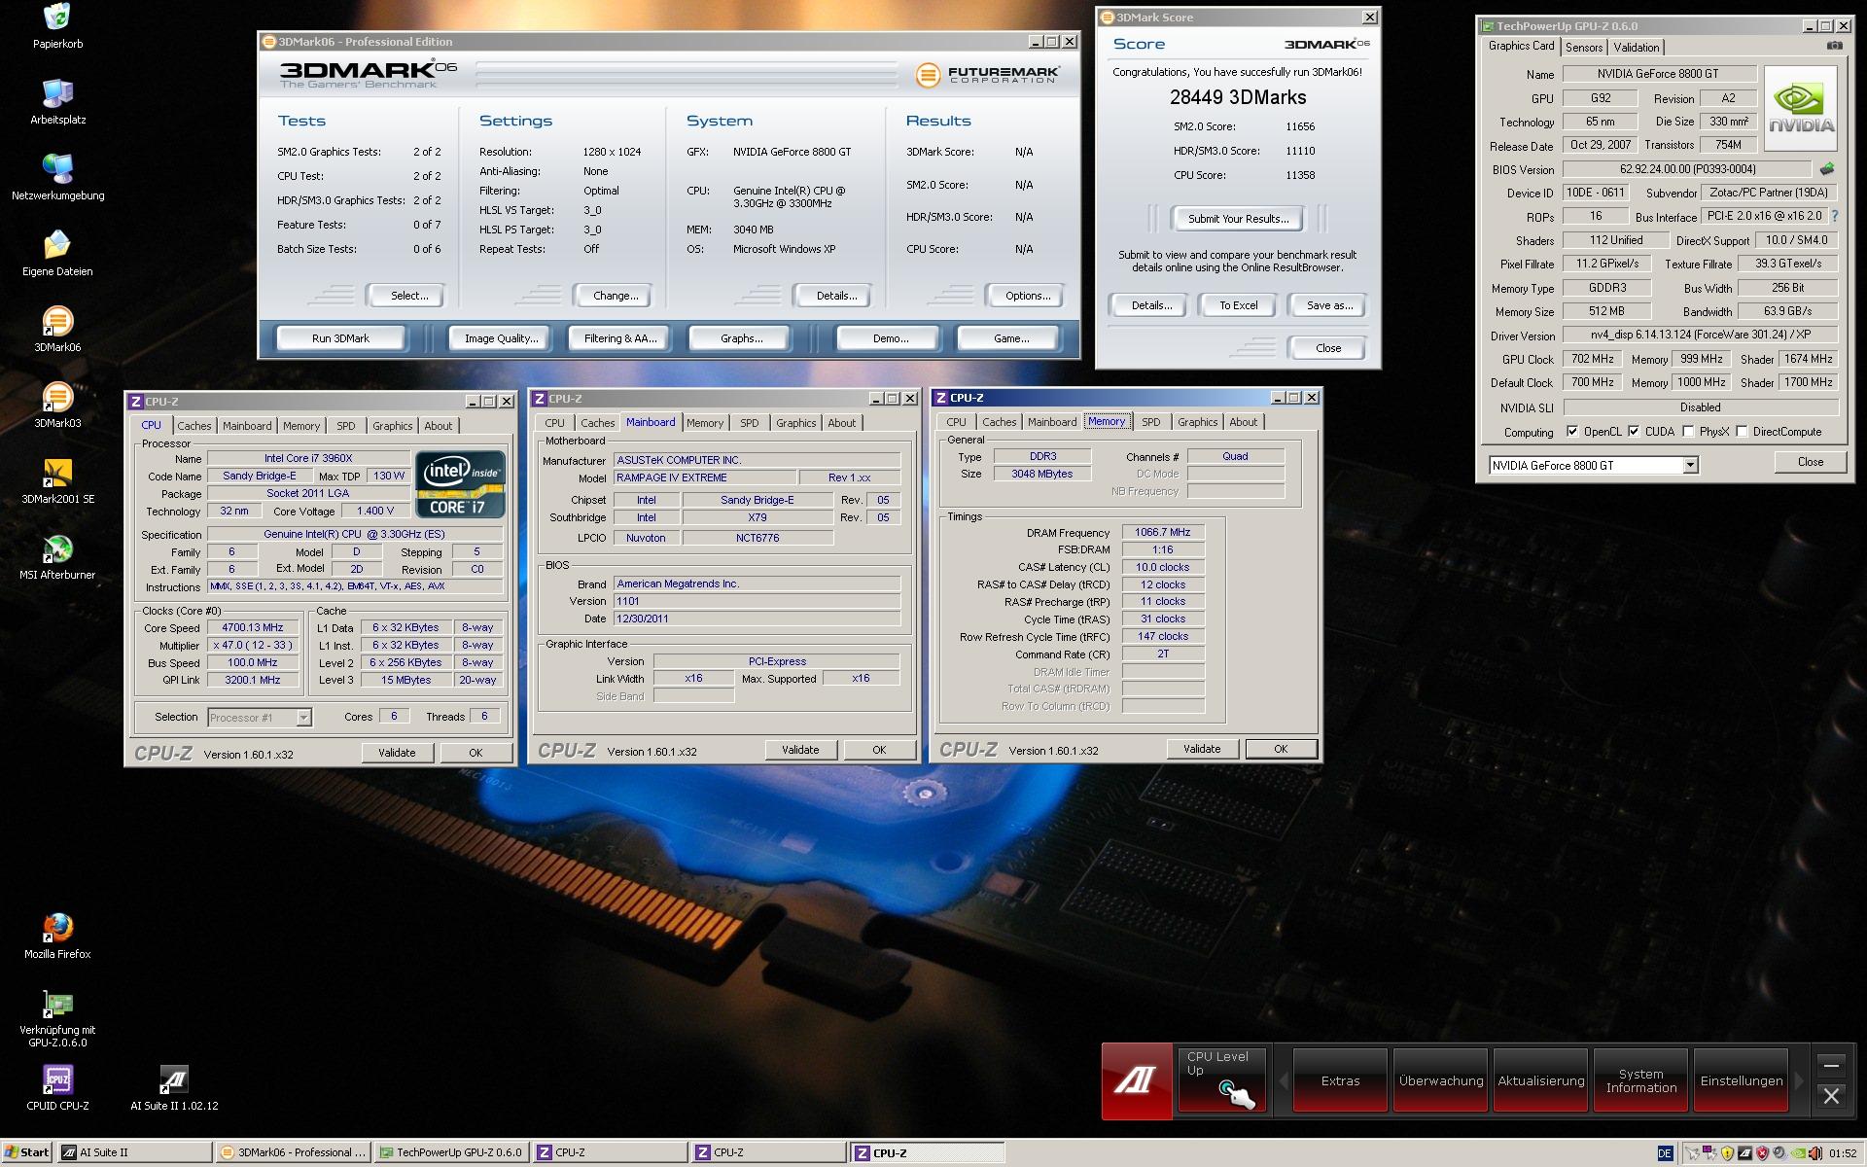Open Aktualisierung in AI Suite bar
This screenshot has width=1867, height=1167.
coord(1541,1080)
